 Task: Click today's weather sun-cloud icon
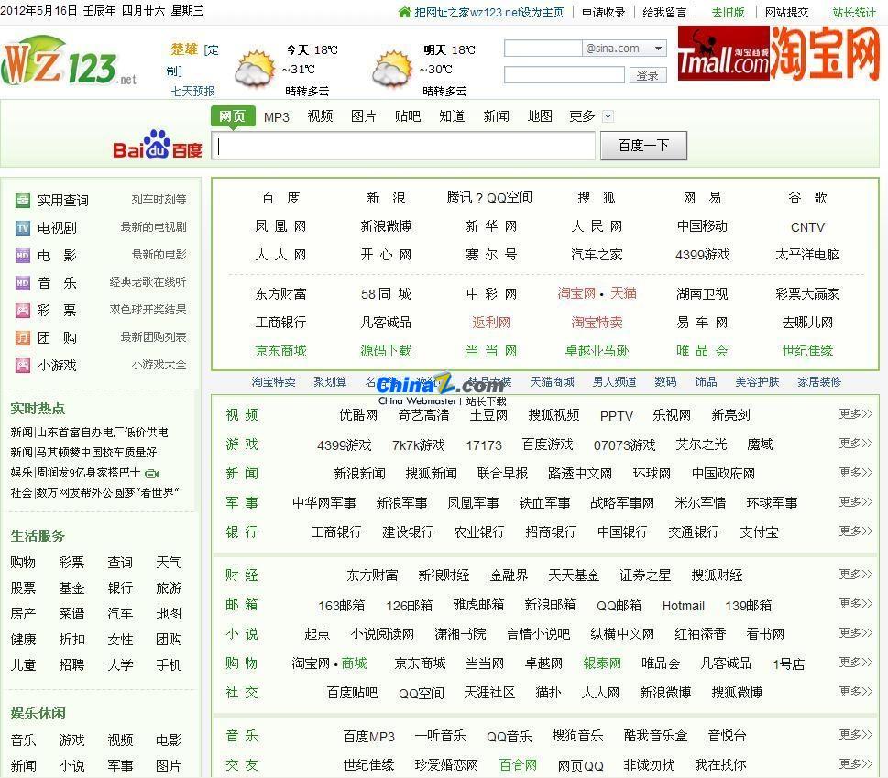[x=254, y=69]
